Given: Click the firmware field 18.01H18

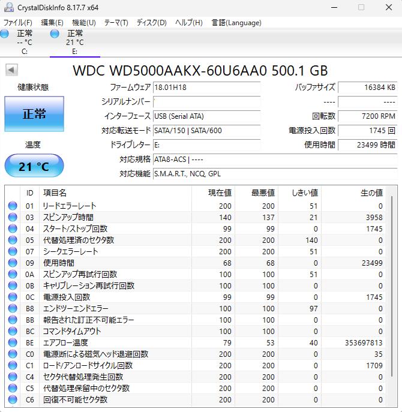Looking at the screenshot, I should click(x=206, y=87).
